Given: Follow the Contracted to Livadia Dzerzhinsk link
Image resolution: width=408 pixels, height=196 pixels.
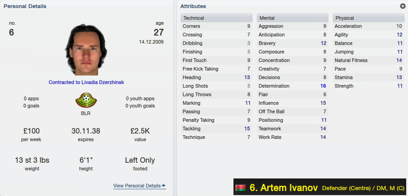Looking at the screenshot, I should [x=86, y=82].
